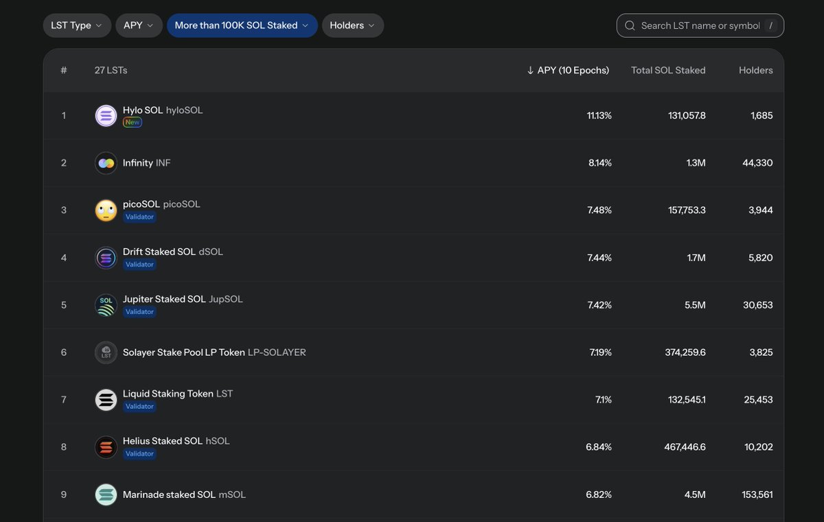Open the Holders filter dropdown
This screenshot has width=824, height=522.
[x=352, y=25]
